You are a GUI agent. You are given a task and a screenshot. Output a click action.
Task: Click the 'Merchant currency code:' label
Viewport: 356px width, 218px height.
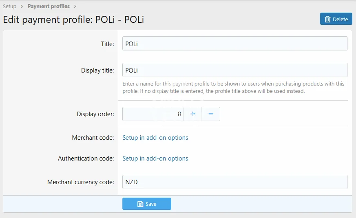point(81,182)
